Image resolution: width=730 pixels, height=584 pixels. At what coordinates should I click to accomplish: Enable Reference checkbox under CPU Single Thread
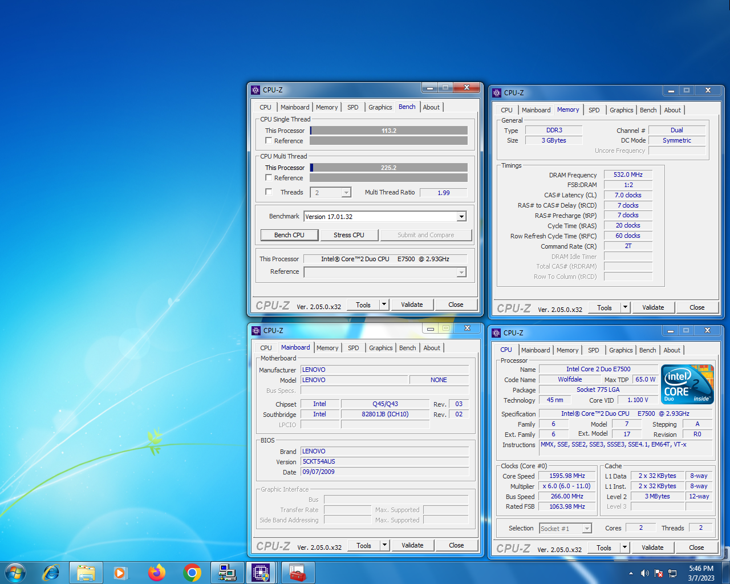coord(269,140)
